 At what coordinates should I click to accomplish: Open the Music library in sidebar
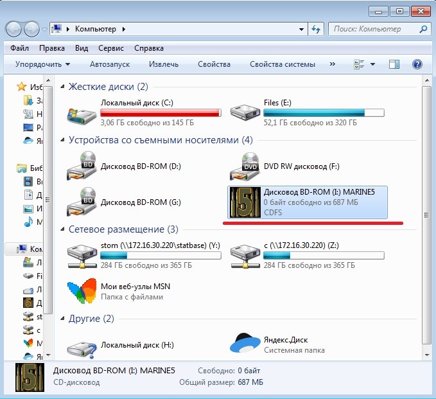coord(28,222)
